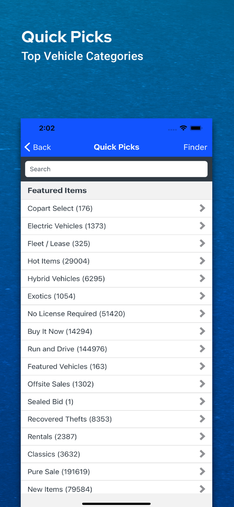Expand the Hybrid Vehicles listing
The image size is (234, 507).
[116, 279]
